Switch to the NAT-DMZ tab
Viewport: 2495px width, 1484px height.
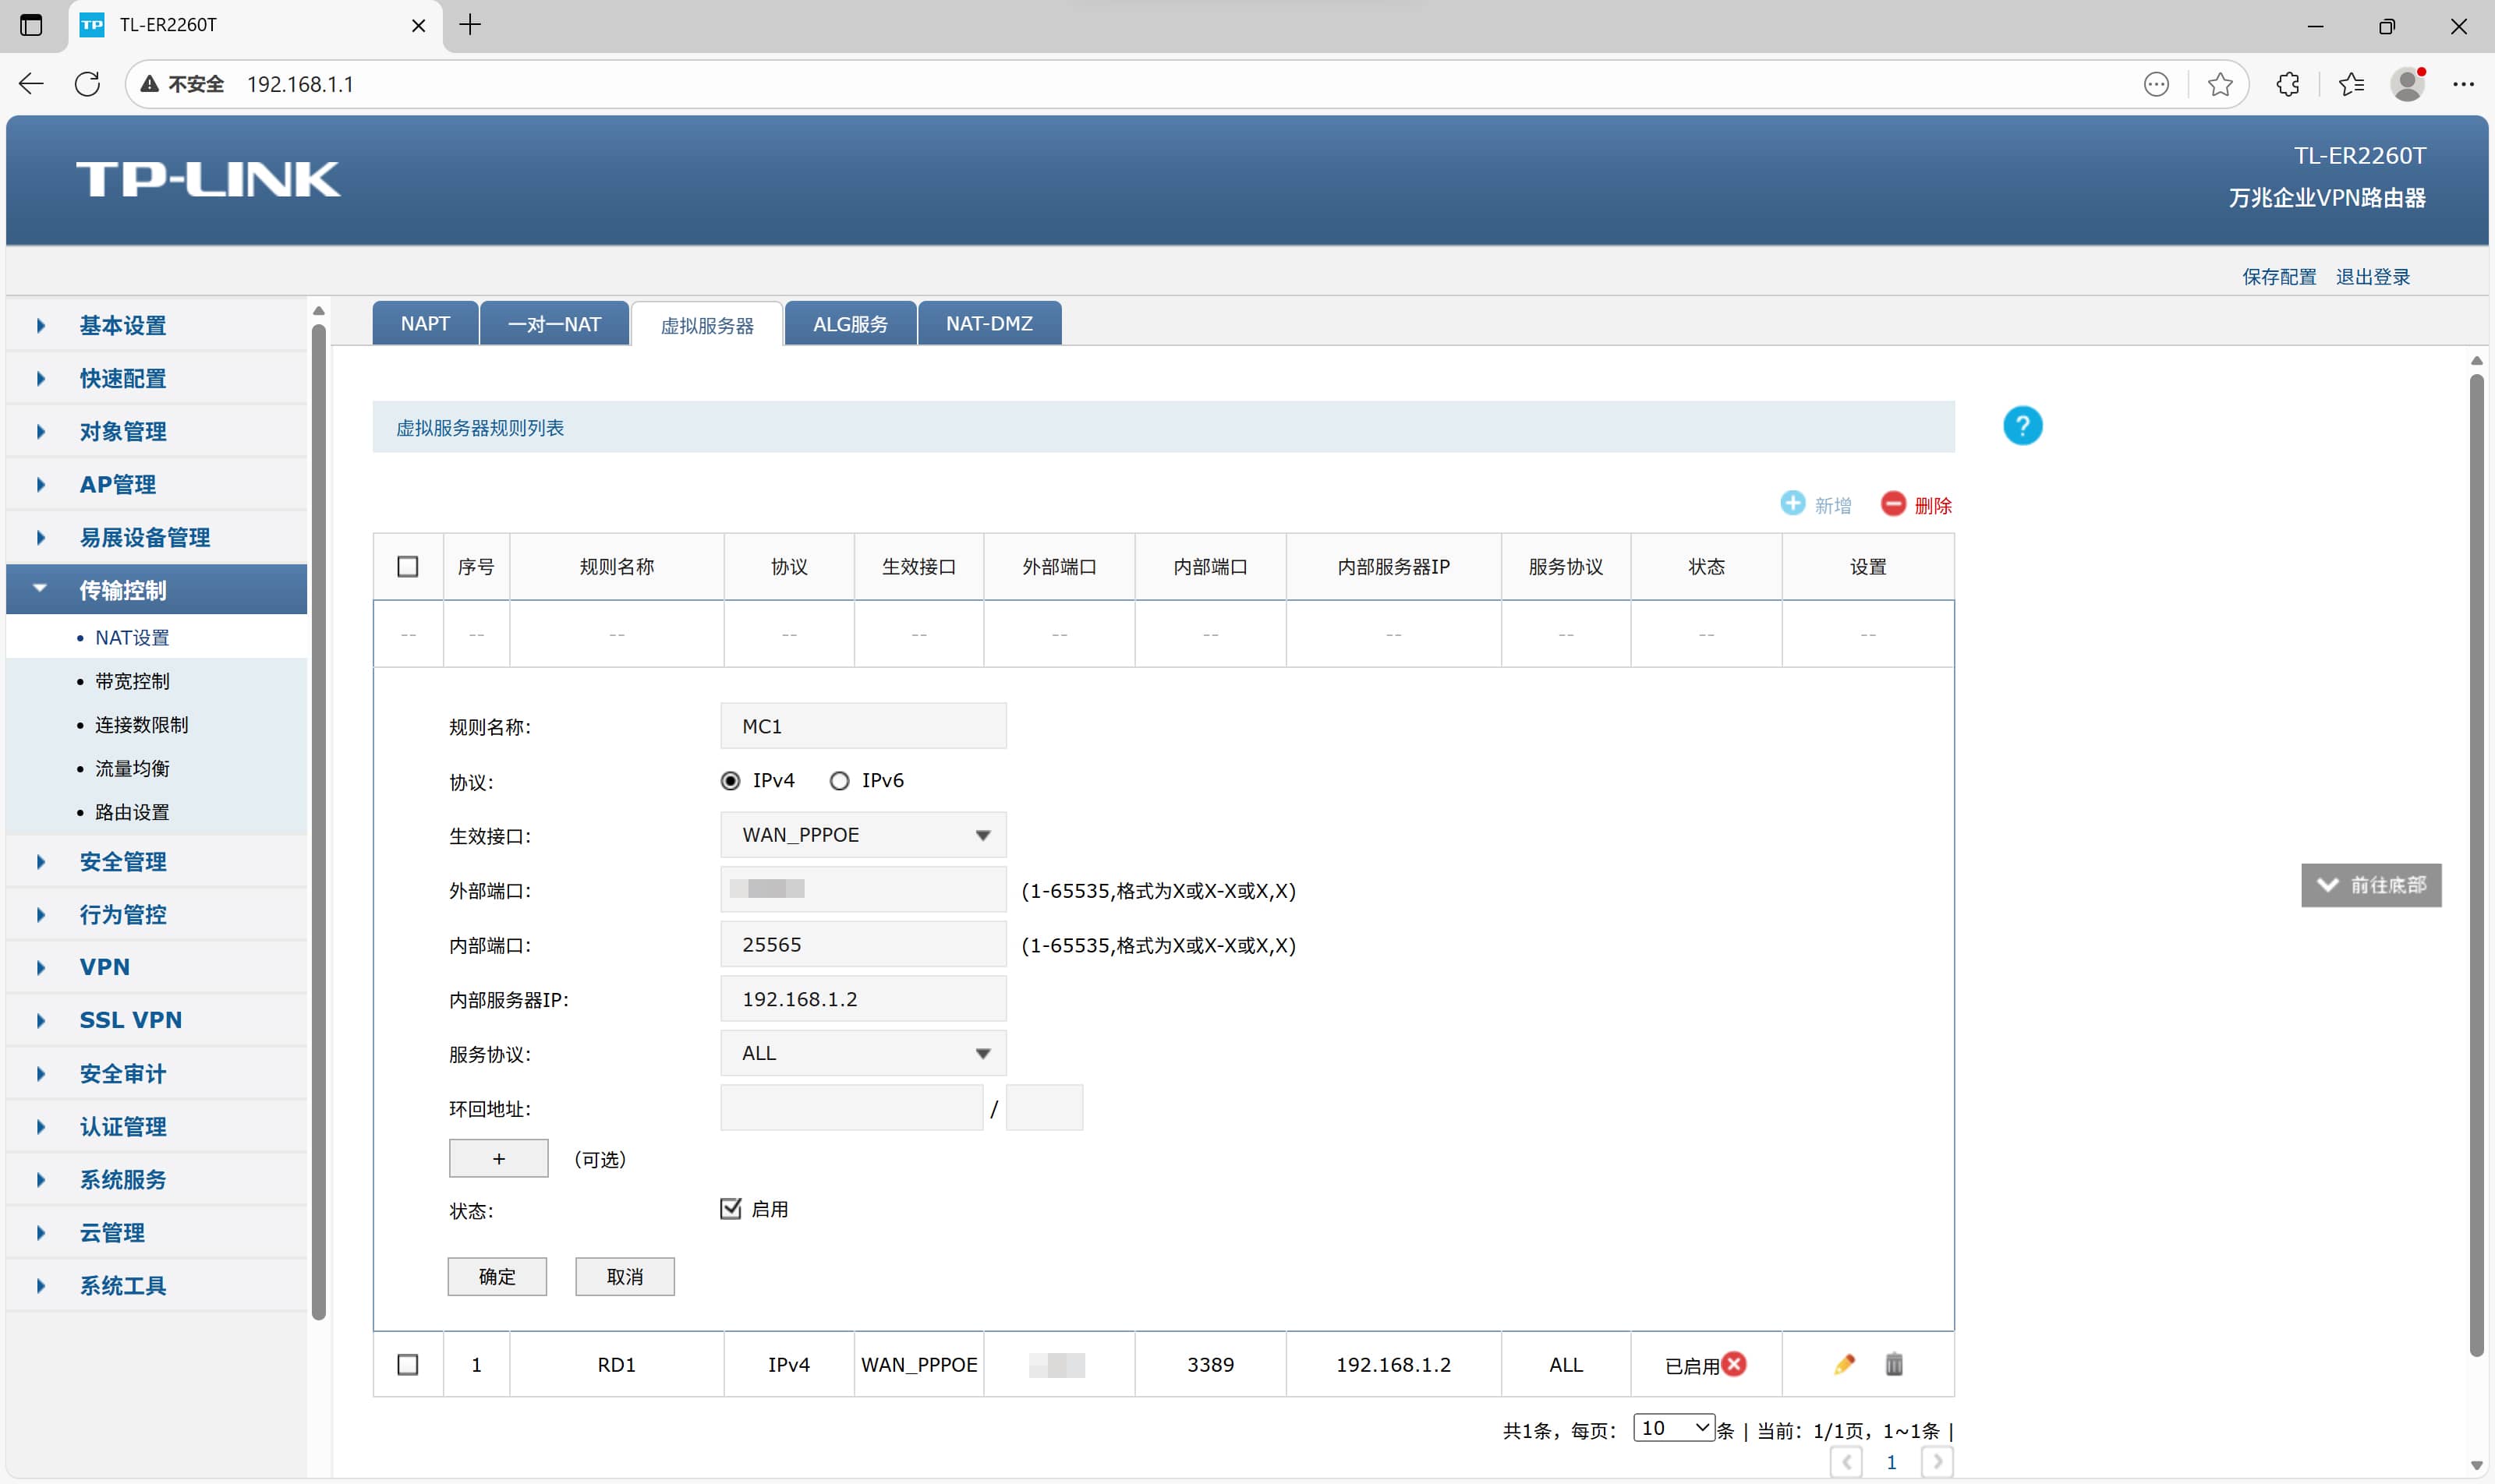pyautogui.click(x=989, y=324)
